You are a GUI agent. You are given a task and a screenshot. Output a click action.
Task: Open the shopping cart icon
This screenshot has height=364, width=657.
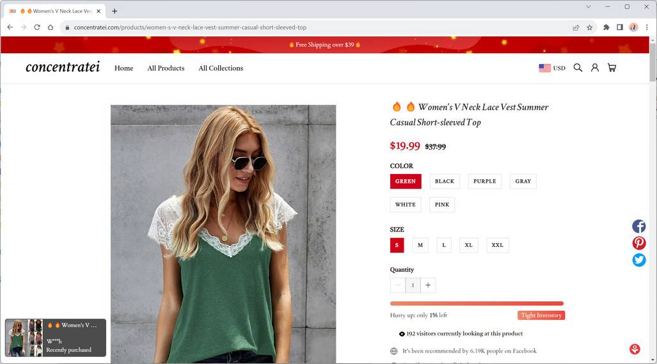tap(612, 68)
